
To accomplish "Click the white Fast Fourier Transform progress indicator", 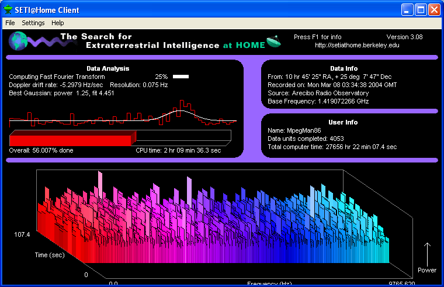I will (181, 77).
